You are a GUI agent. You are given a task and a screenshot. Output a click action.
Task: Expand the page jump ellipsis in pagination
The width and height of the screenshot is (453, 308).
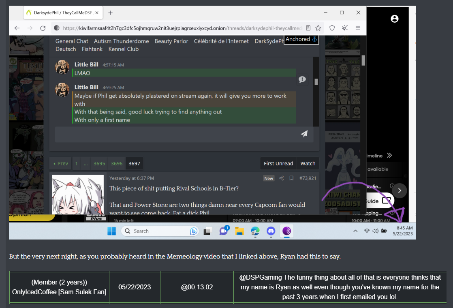(85, 163)
